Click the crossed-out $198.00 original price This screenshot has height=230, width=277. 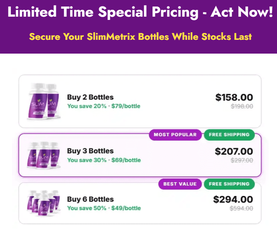242,106
